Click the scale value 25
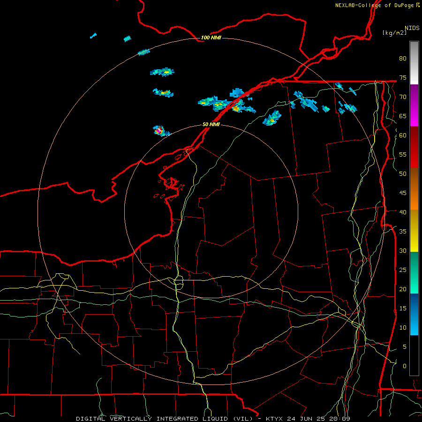Image resolution: width=422 pixels, height=422 pixels. (x=403, y=270)
